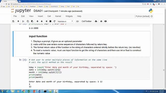The width and height of the screenshot is (166, 93).
Task: Rename notebook by clicking DSA01 title
Action: (x=38, y=11)
